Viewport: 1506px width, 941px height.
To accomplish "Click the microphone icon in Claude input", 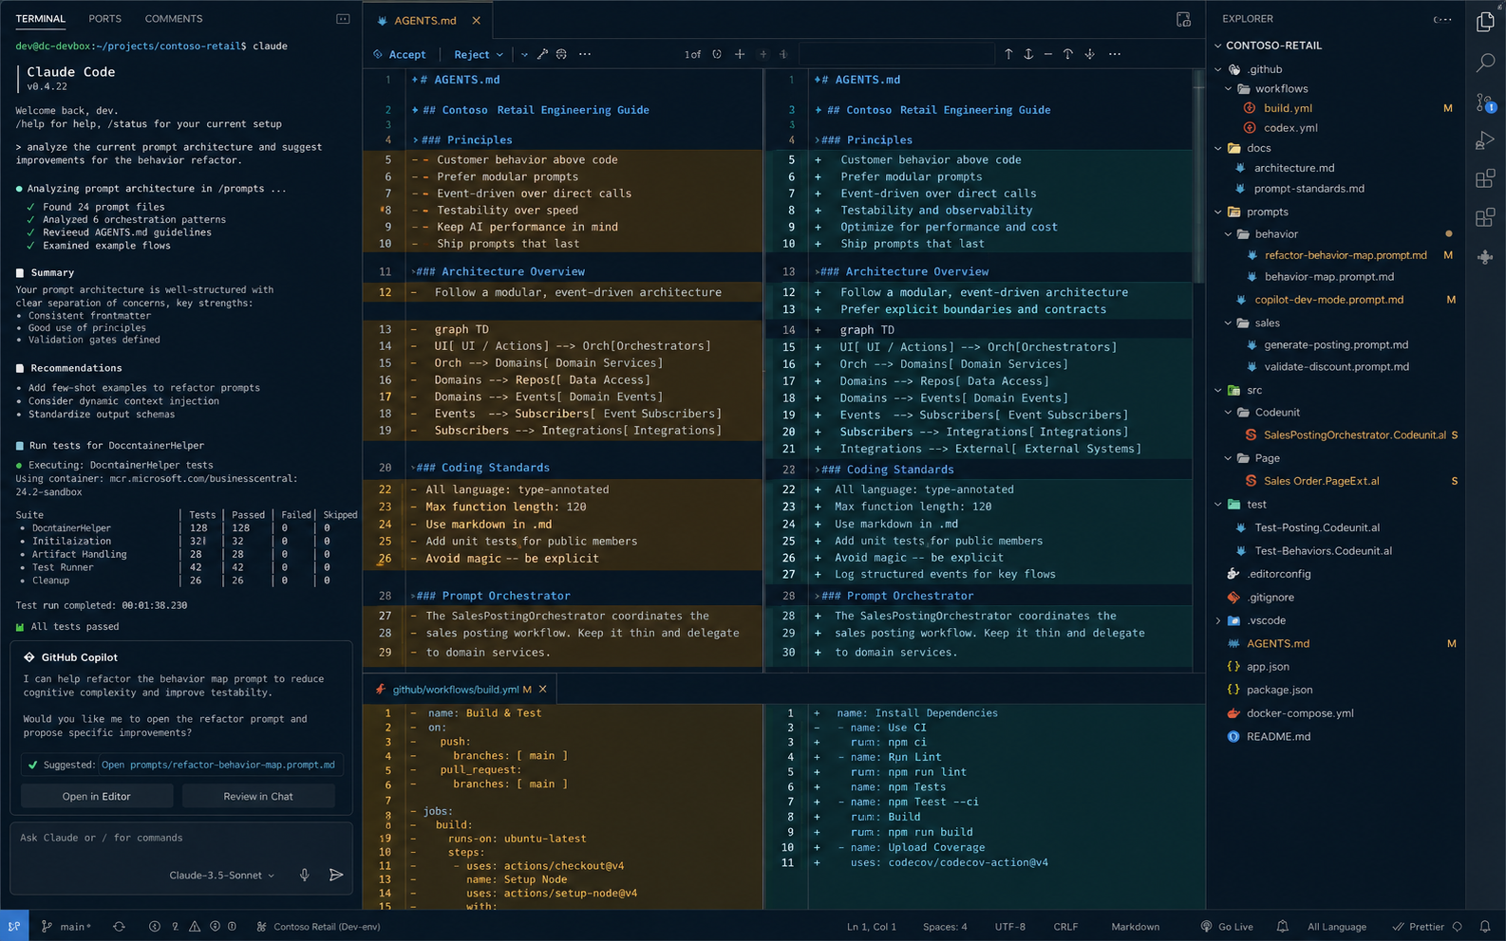I will tap(305, 875).
